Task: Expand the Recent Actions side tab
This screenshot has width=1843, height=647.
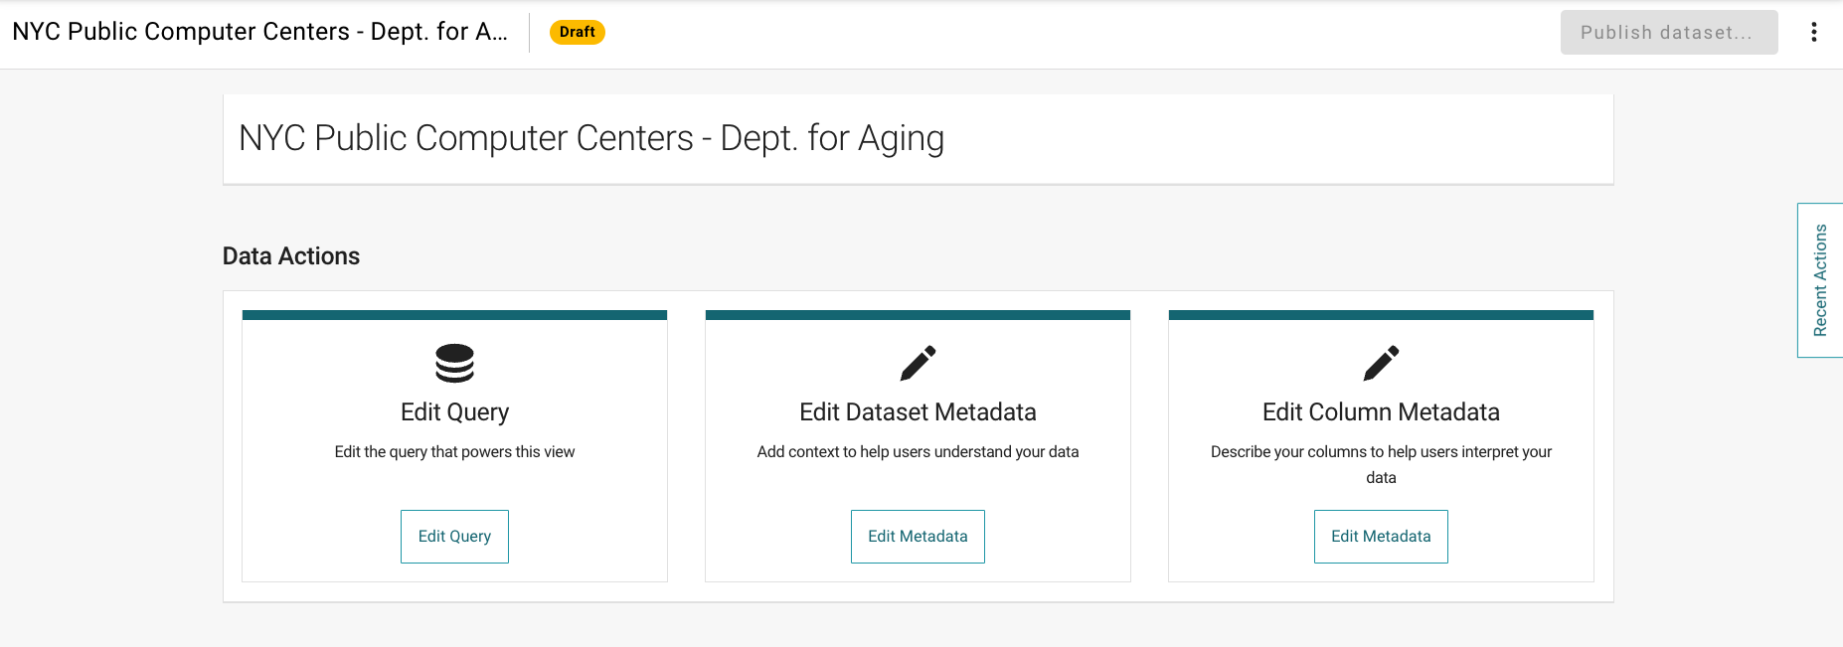Action: click(1820, 280)
